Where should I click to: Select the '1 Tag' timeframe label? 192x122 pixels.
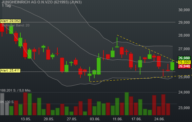coord(6,5)
